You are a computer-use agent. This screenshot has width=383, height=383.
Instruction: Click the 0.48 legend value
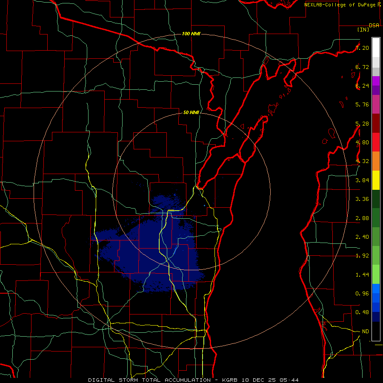pos(362,312)
